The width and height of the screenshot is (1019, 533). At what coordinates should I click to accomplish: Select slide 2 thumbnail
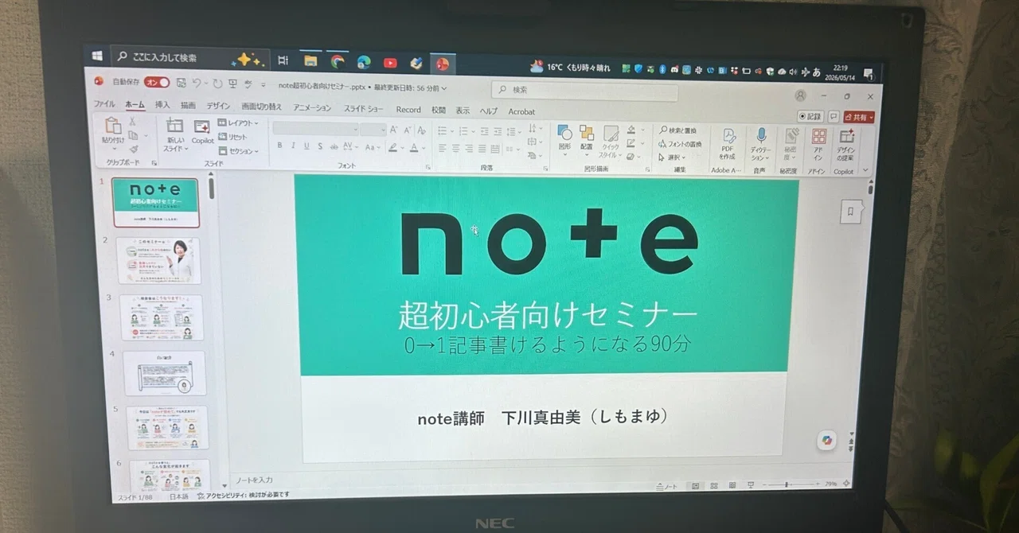159,260
